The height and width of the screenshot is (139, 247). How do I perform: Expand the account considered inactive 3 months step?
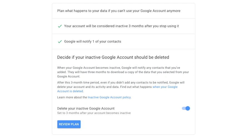tap(121, 26)
